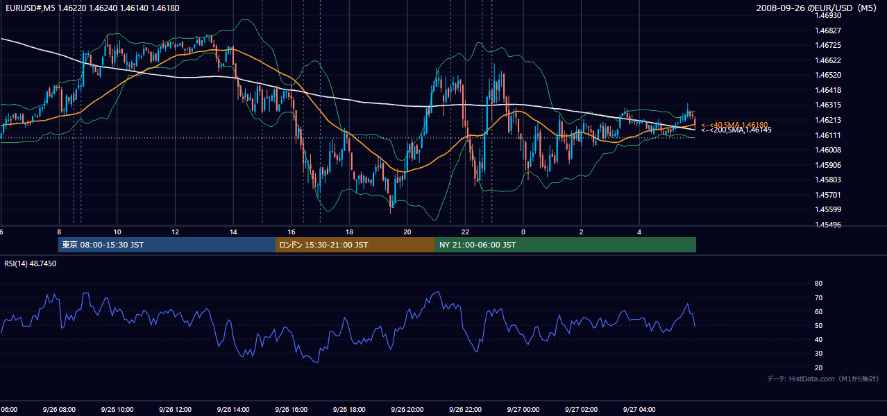
Task: Click hour tick 16 below price chart
Action: (292, 232)
